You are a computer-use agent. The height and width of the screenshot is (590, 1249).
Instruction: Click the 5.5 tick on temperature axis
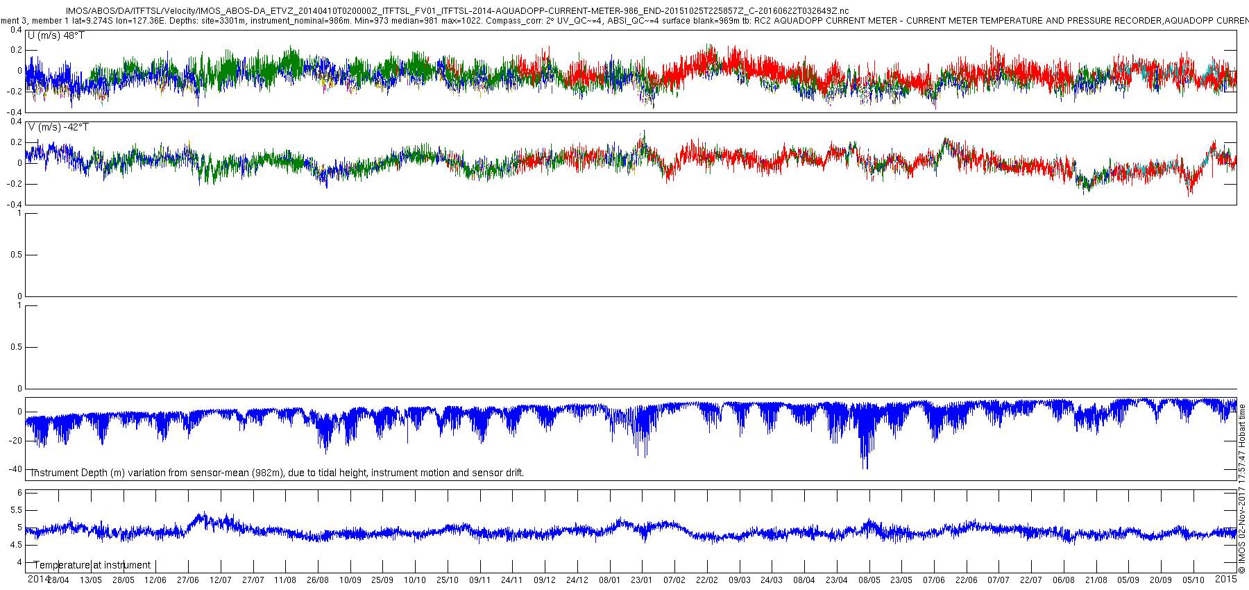point(16,510)
